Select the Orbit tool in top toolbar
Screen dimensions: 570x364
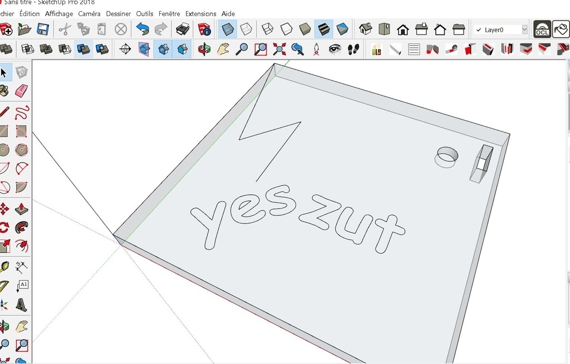pos(204,49)
